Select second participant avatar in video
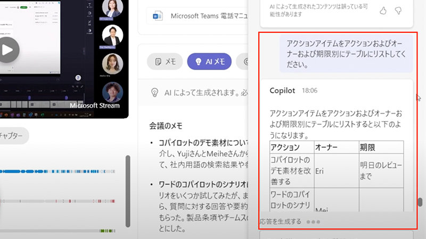 [x=112, y=35]
